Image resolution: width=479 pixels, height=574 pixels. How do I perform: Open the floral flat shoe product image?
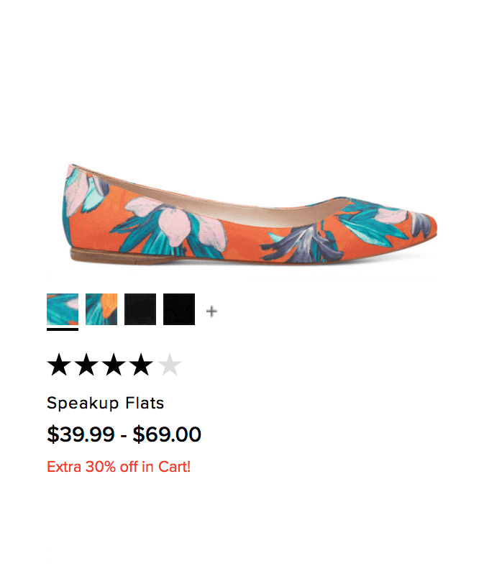tap(250, 214)
